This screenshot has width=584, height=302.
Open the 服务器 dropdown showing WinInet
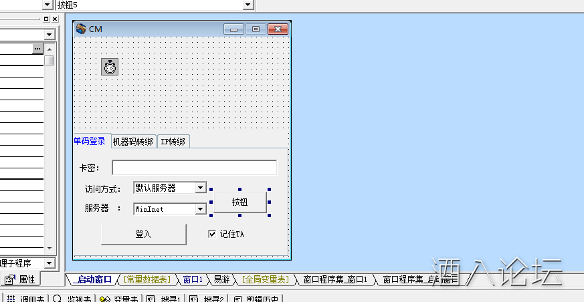(200, 209)
